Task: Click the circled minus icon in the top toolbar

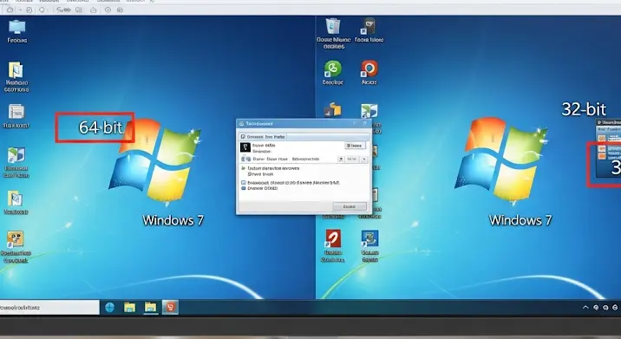Action: 108,10
